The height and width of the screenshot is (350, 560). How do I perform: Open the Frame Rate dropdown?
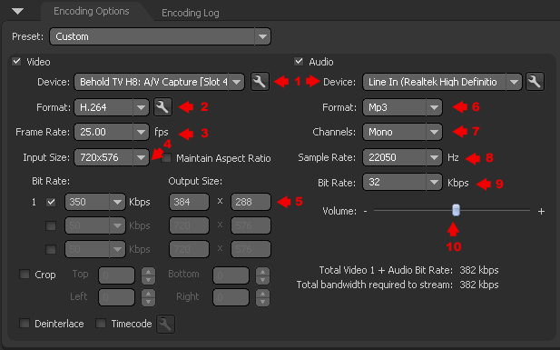point(112,132)
